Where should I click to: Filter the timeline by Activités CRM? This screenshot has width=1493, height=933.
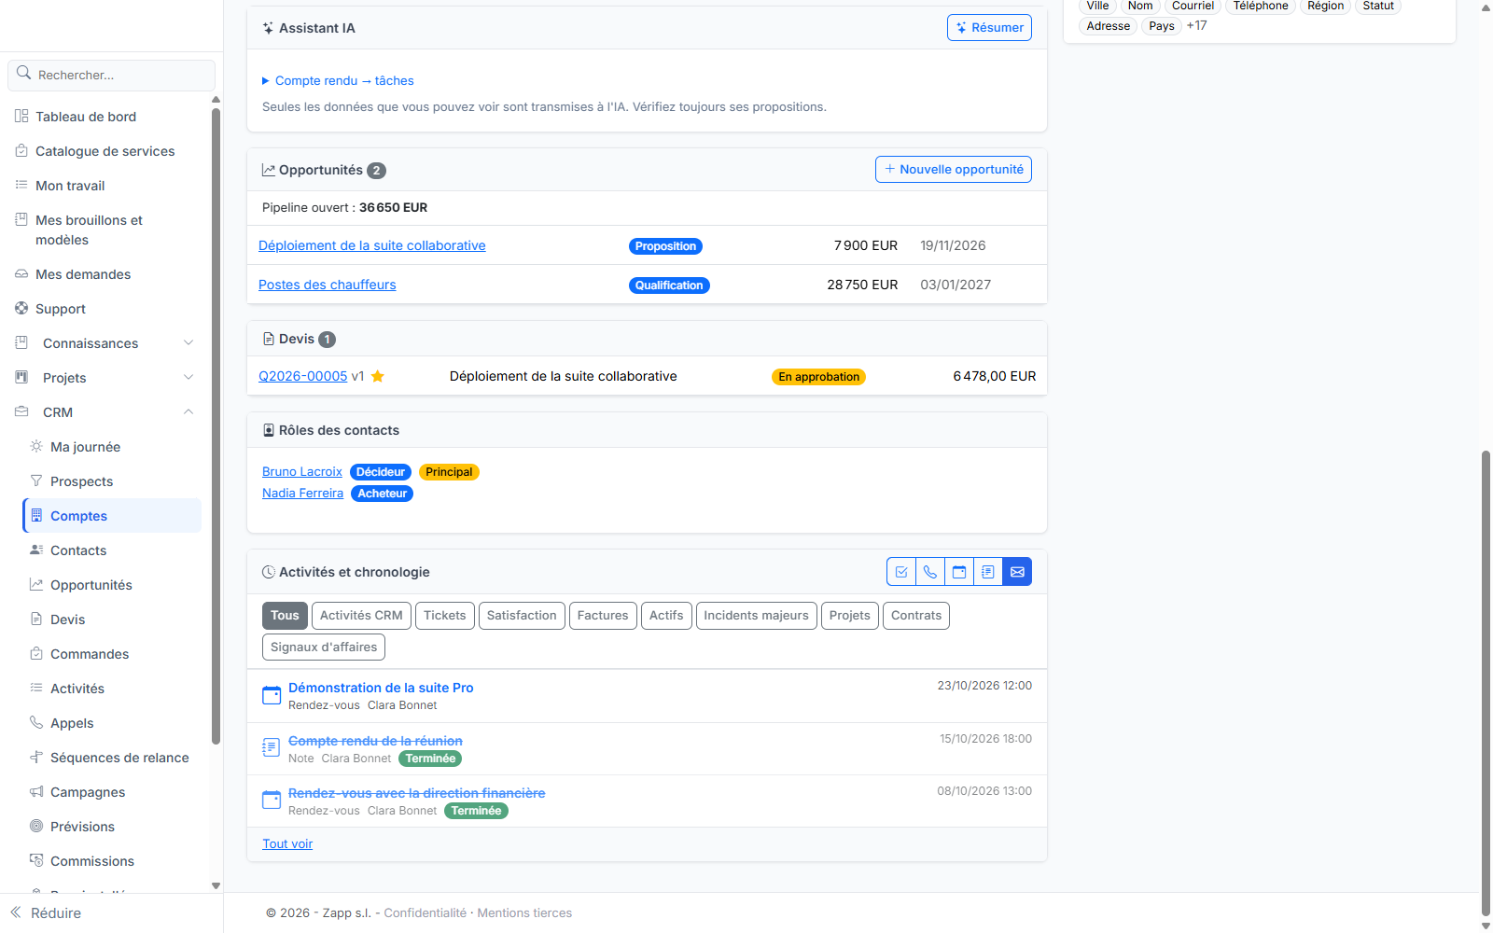tap(361, 616)
